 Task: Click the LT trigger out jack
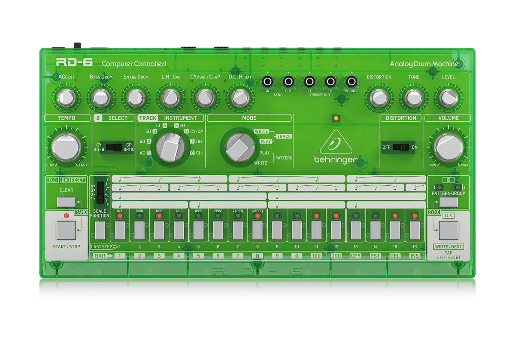[309, 81]
